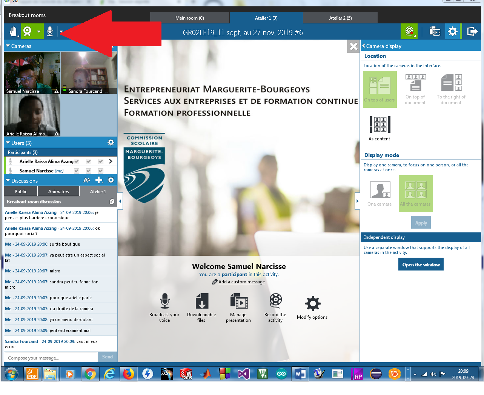Toggle second checkbox for Samuel Narcisse
484x395 pixels.
89,171
